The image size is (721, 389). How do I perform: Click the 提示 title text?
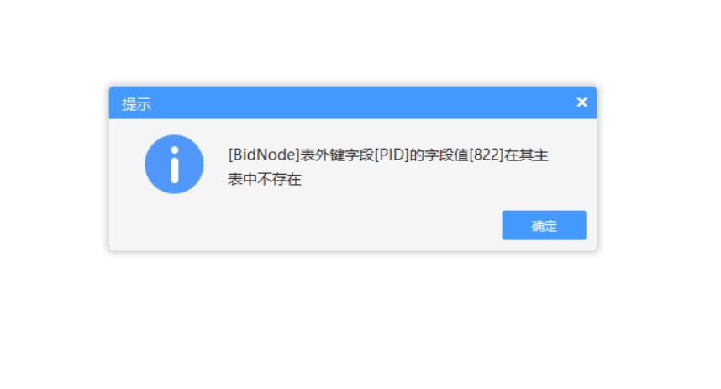[136, 104]
